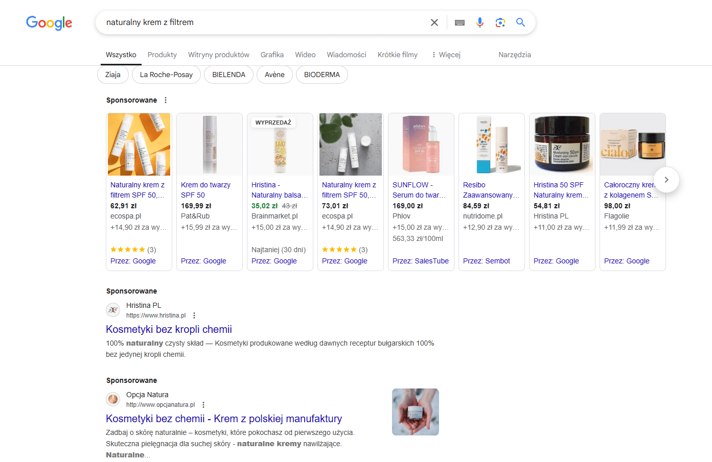Open Resibo Zaawansowany product image
The width and height of the screenshot is (712, 462).
(492, 144)
